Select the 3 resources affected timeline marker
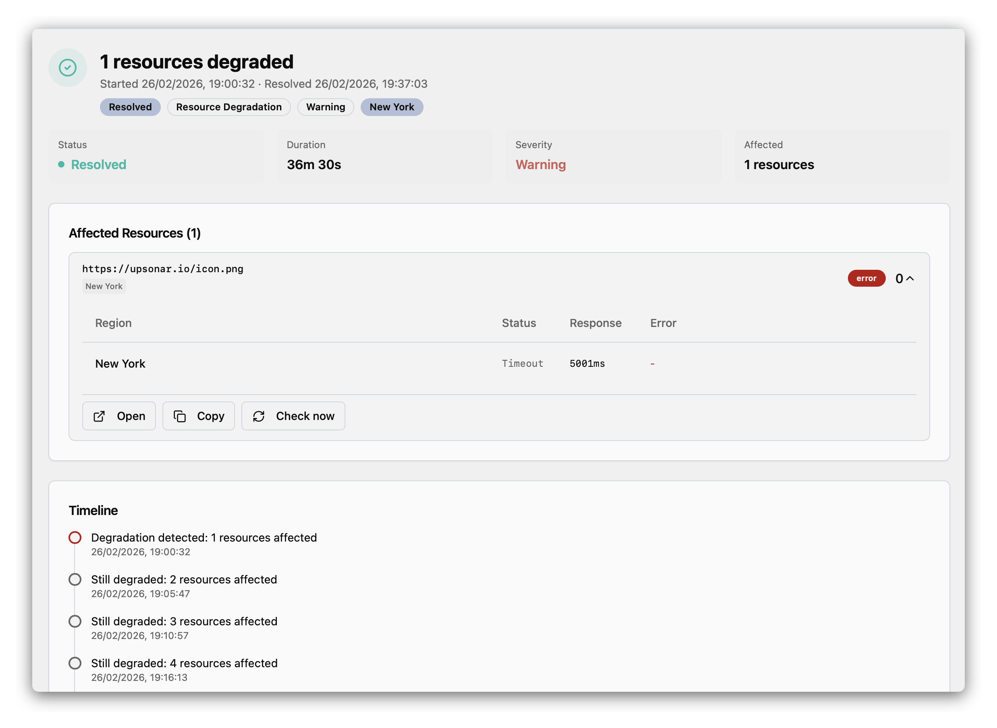 [75, 621]
